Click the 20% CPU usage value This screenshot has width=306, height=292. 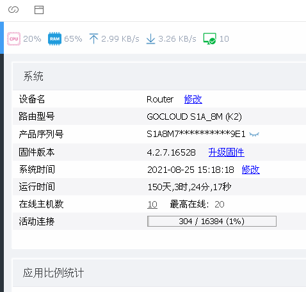tap(32, 38)
